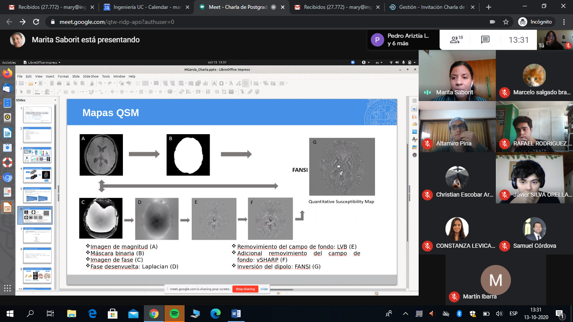Hide the screen sharing notification bar
The width and height of the screenshot is (573, 322).
point(264,289)
